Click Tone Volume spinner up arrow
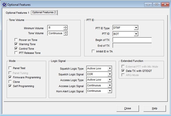171x116 pixels. (65, 32)
